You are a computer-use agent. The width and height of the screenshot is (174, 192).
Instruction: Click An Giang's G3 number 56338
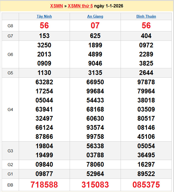[95, 146]
